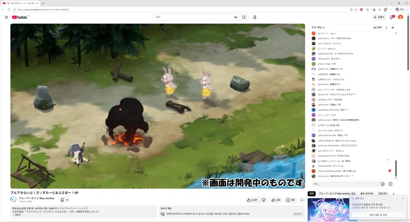Open the ブルーアーカイブ-Blue Archive- channel name
This screenshot has width=410, height=222.
pos(37,198)
